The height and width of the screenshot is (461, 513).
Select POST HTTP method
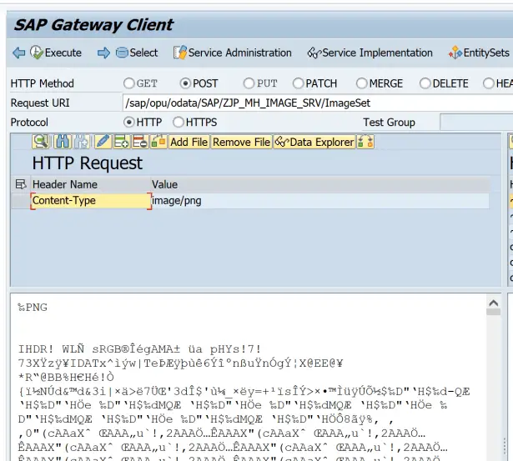185,83
